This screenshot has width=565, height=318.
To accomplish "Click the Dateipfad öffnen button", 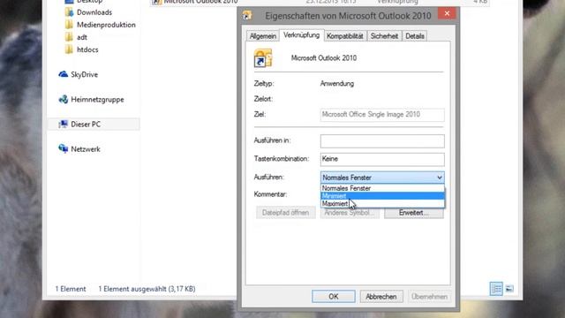I will (285, 213).
